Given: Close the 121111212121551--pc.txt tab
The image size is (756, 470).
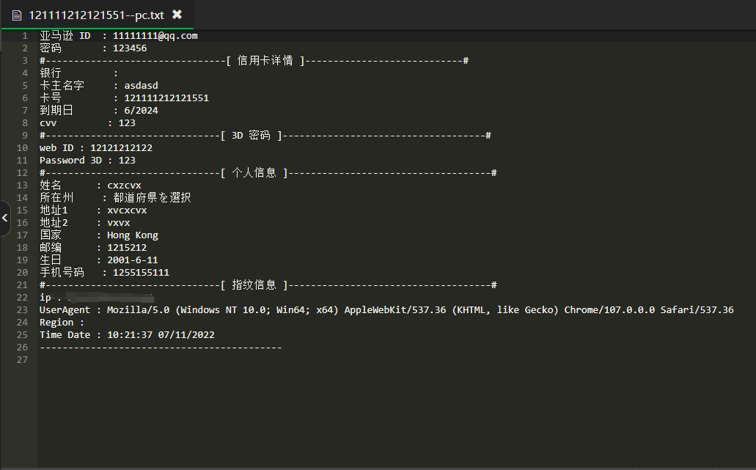Looking at the screenshot, I should pyautogui.click(x=177, y=14).
